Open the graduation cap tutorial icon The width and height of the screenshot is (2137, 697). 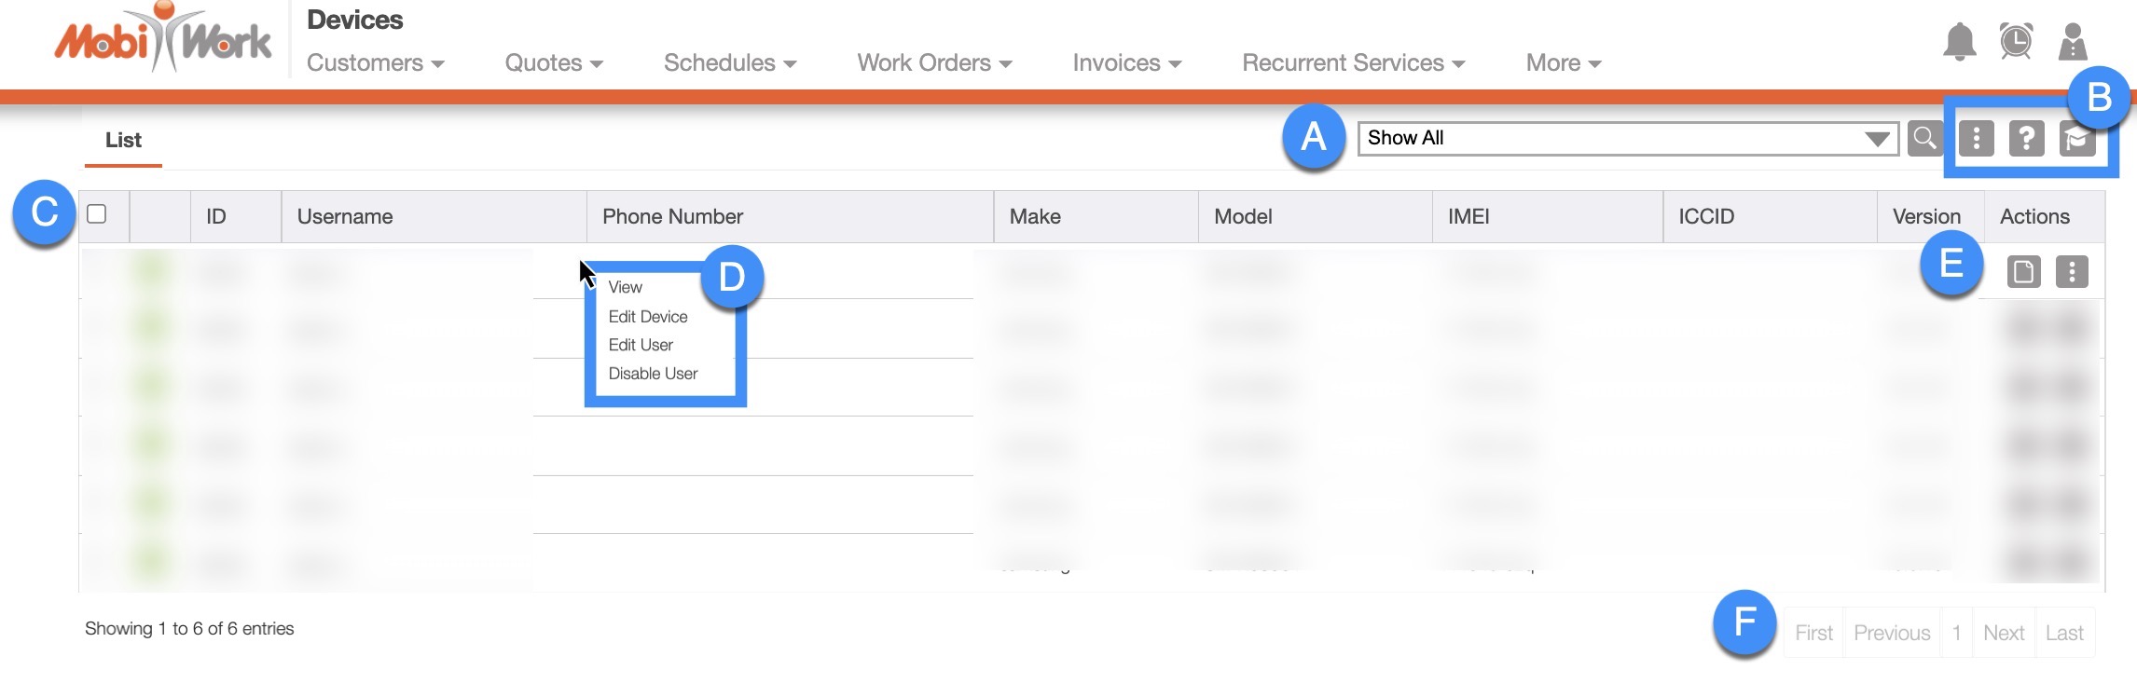click(x=2077, y=139)
